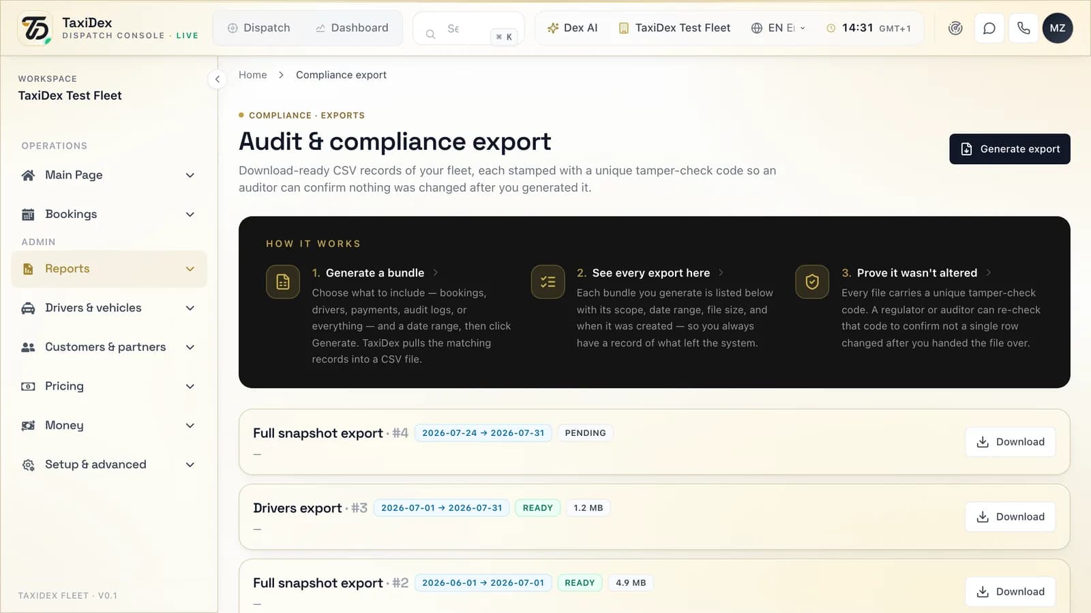This screenshot has height=613, width=1091.
Task: Open the TaxiDex Test Fleet selector
Action: (x=674, y=28)
